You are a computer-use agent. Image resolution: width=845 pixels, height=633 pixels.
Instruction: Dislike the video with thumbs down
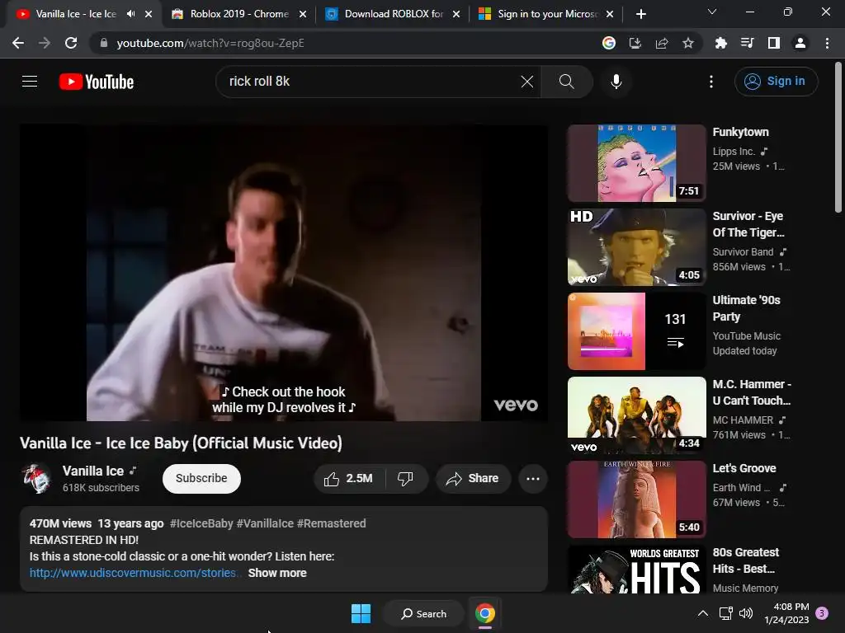[406, 479]
